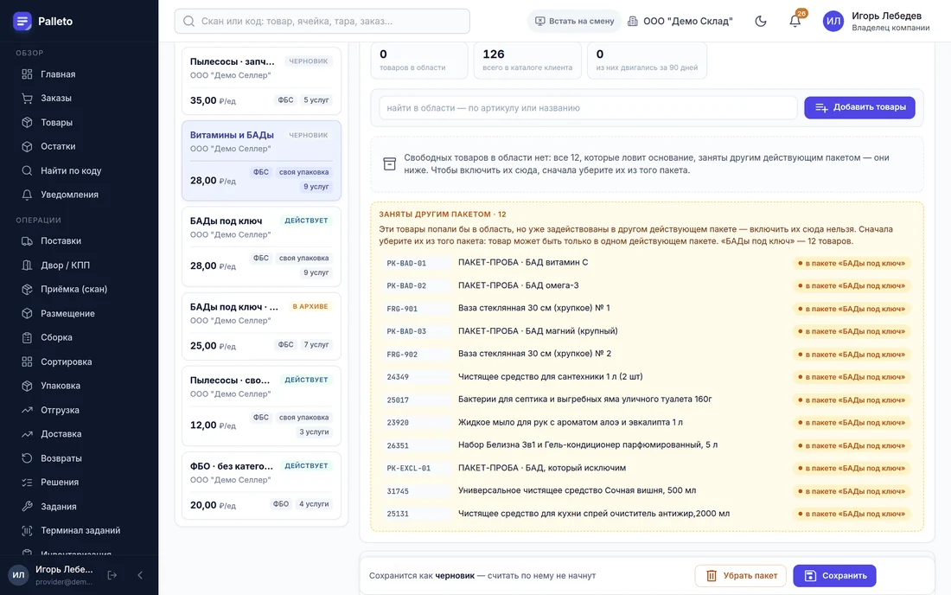Click the двигались за 90 дней stat
951x595 pixels.
pyautogui.click(x=647, y=60)
